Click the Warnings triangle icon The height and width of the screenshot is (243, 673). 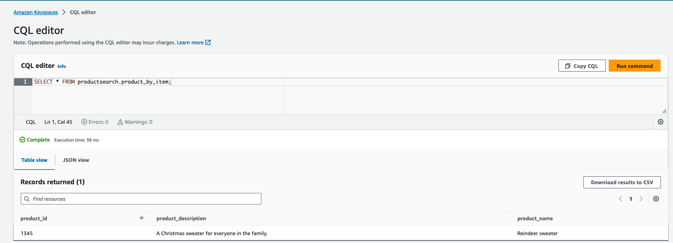click(120, 122)
